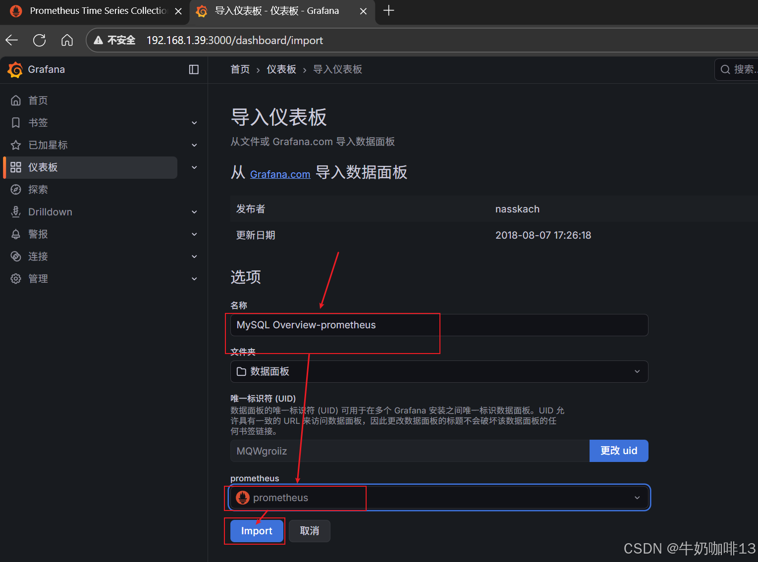
Task: Click the browser home icon
Action: (67, 40)
